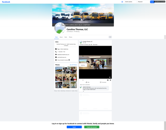The height and width of the screenshot is (130, 166).
Task: Click the Comment button on post
Action: [103, 82]
